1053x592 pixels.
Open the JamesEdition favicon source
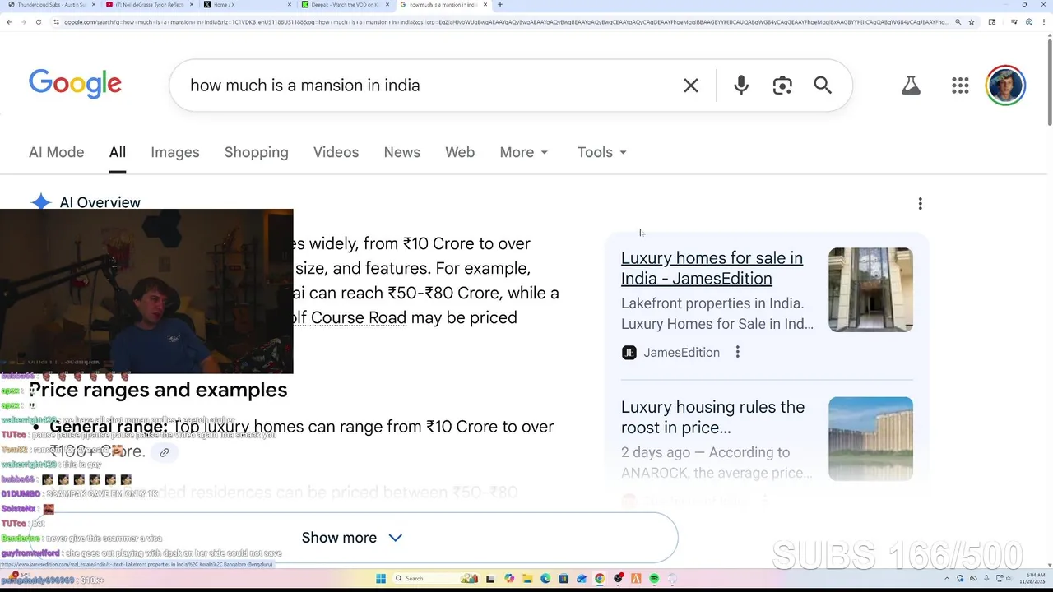(629, 353)
